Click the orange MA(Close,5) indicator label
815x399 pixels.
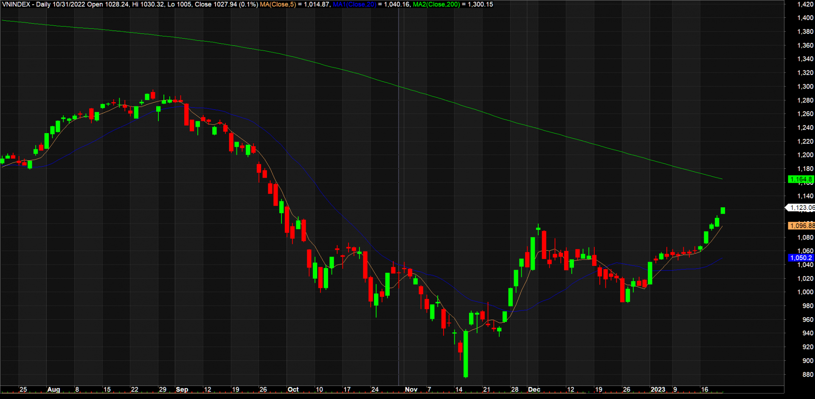coord(278,5)
